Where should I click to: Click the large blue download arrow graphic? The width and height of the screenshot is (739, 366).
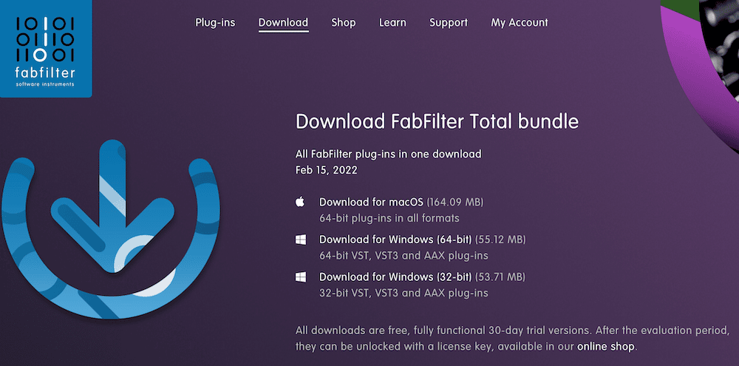pyautogui.click(x=112, y=230)
